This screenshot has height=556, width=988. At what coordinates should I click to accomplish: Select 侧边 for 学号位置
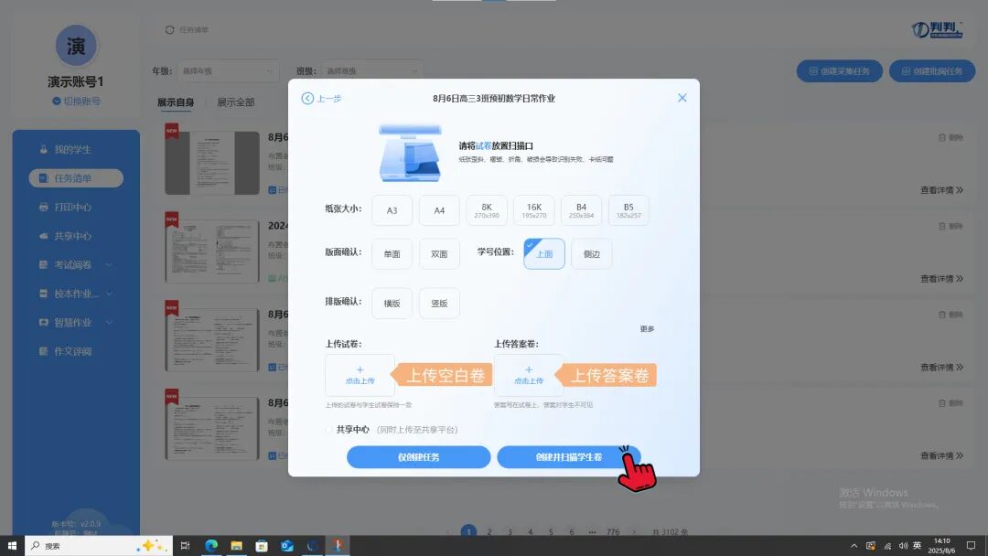591,254
